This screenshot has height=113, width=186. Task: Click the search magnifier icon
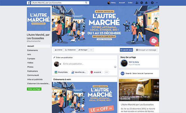86,3
